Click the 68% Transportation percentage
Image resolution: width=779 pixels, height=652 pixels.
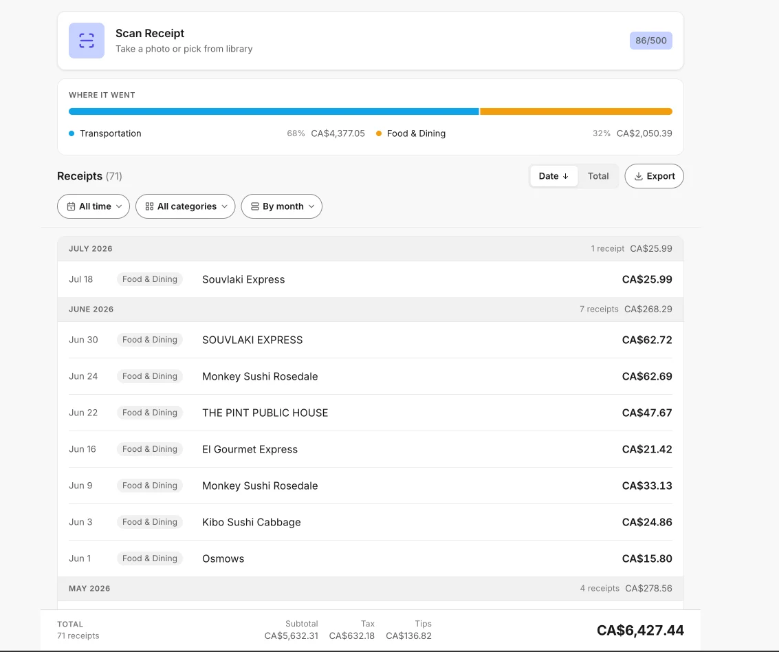point(296,133)
